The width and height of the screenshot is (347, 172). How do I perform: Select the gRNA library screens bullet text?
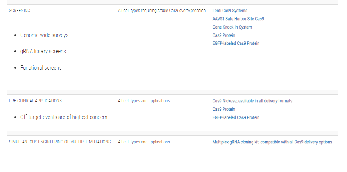(43, 51)
